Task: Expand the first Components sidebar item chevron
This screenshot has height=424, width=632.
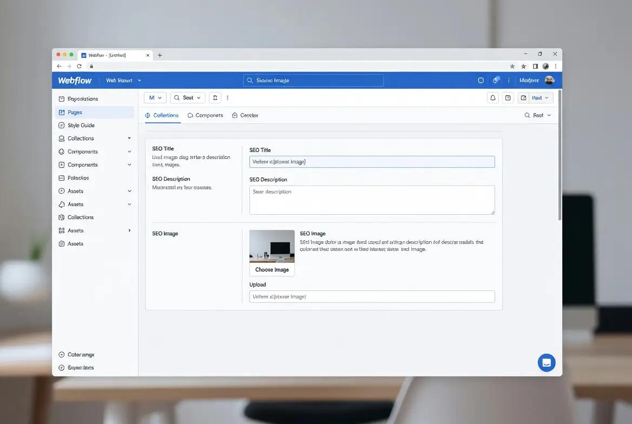Action: click(x=129, y=151)
